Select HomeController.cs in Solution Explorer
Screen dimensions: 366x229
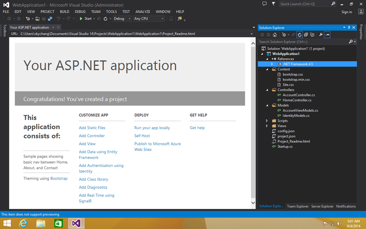pos(297,100)
